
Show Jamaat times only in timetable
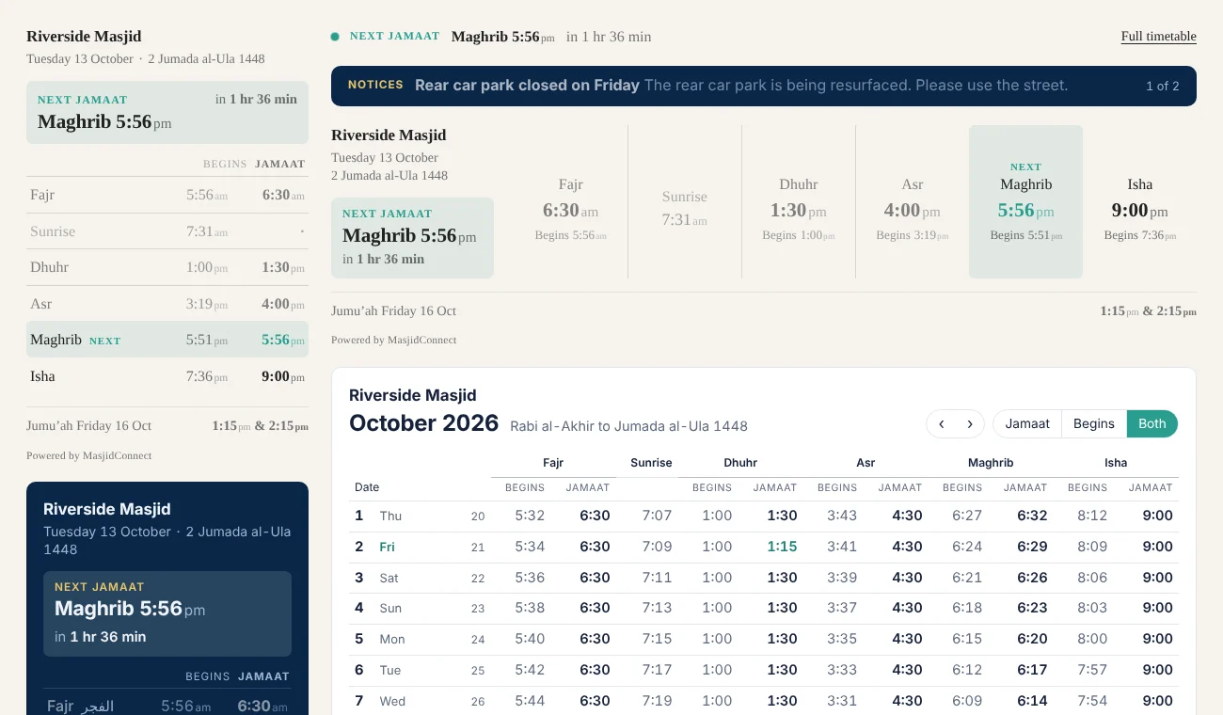1027,423
